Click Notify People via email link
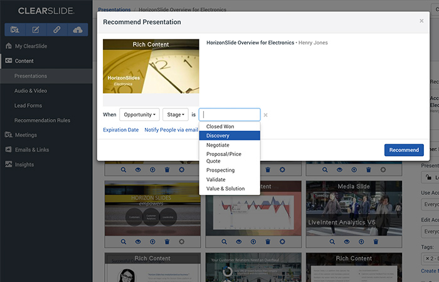The width and height of the screenshot is (439, 282). point(171,130)
